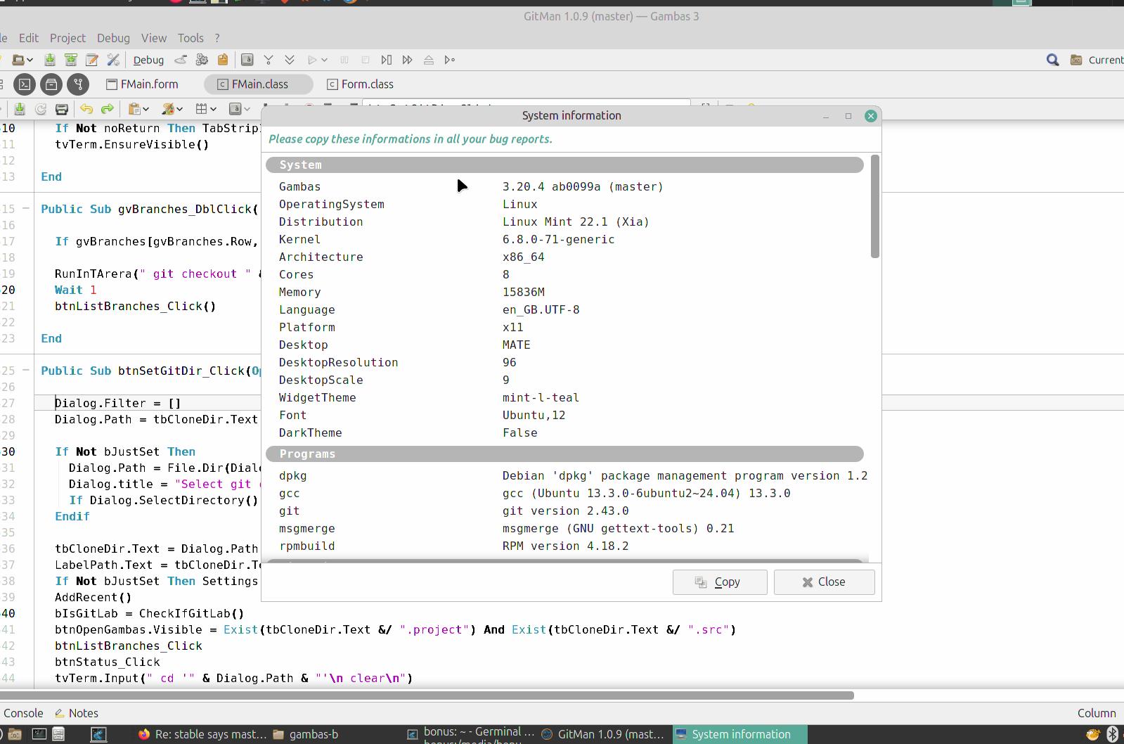Open the Debug menu
The height and width of the screenshot is (744, 1124).
(x=113, y=38)
